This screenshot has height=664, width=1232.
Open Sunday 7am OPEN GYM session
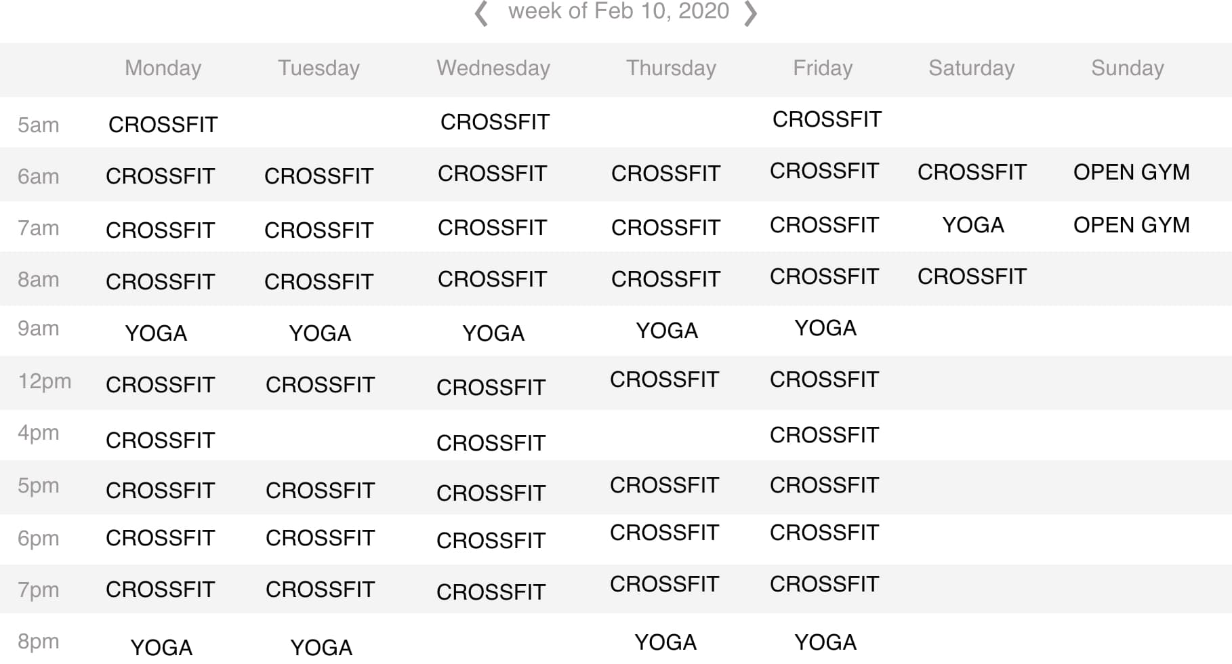1131,225
